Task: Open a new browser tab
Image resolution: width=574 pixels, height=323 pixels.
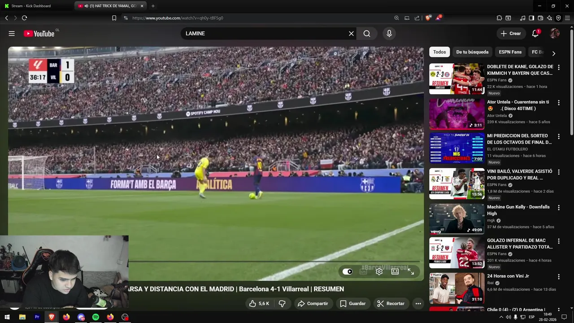Action: click(153, 6)
